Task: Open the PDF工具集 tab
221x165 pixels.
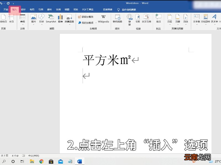Action: (88, 10)
